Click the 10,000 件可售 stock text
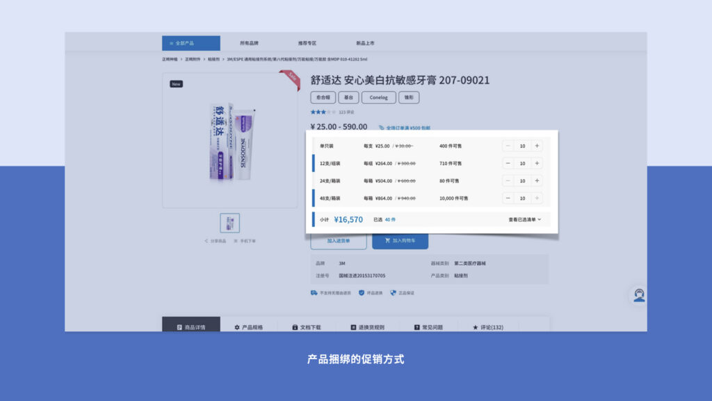 coord(453,198)
